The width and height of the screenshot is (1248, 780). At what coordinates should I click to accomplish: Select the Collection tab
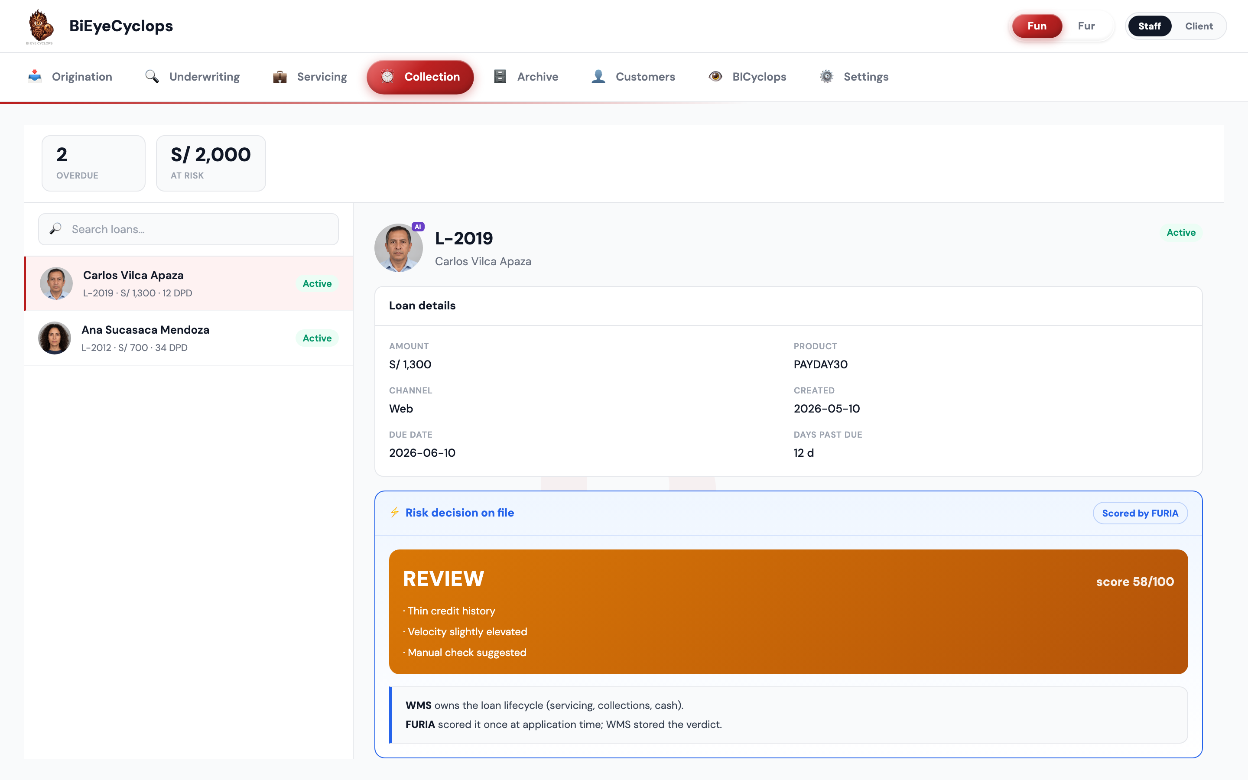click(x=420, y=77)
